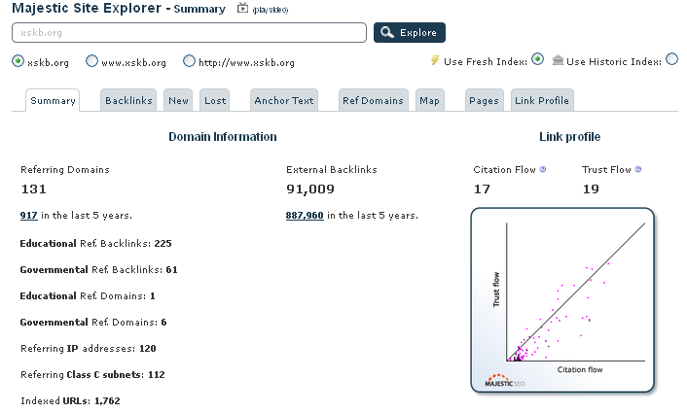Click the Explore button
This screenshot has height=413, width=687.
pos(410,32)
